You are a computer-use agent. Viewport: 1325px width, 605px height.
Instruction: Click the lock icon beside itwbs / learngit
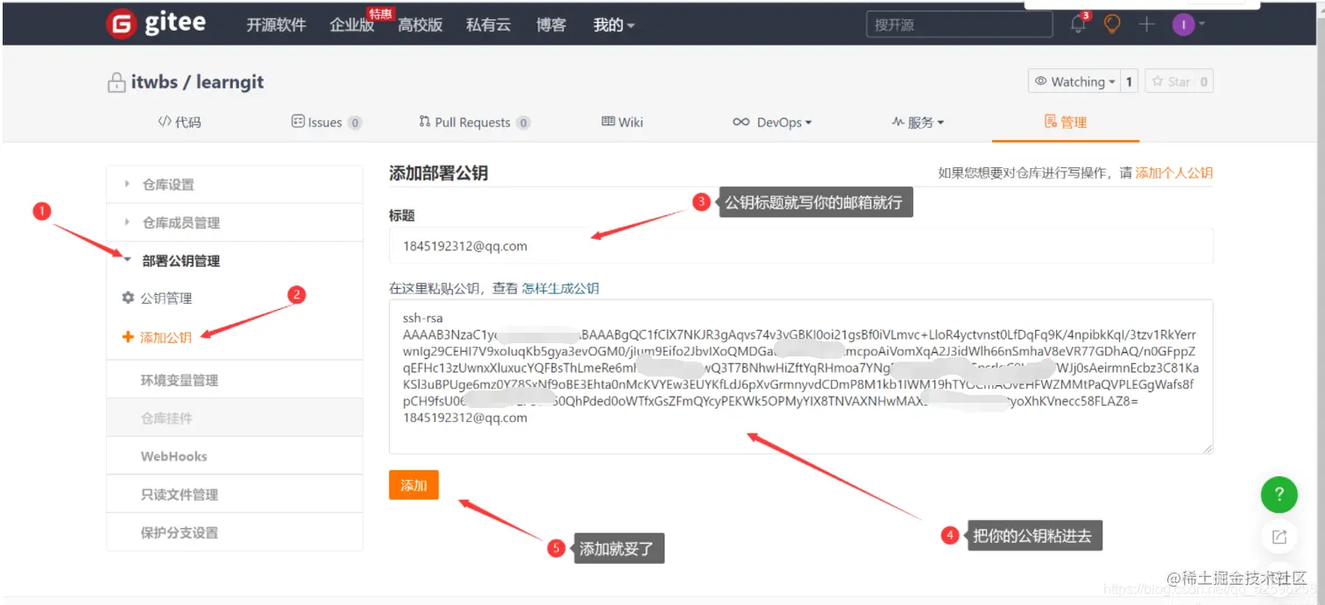(116, 83)
